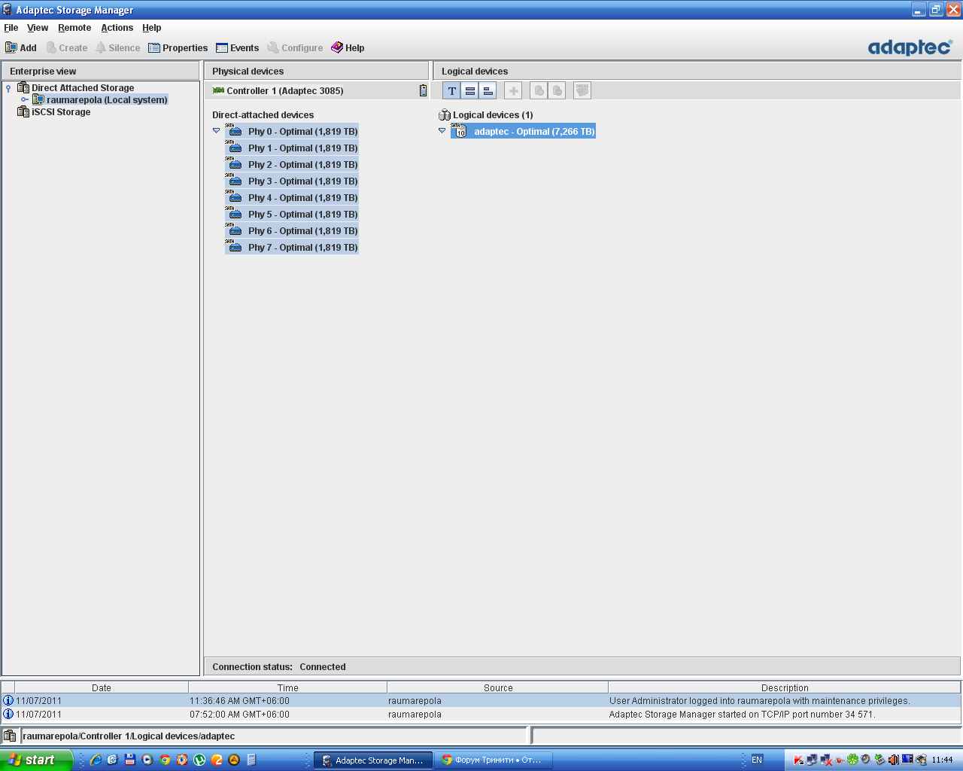Collapse the Phy 0 device arrow
Image resolution: width=963 pixels, height=771 pixels.
[217, 130]
